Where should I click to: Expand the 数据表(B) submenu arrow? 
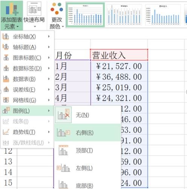click(x=49, y=79)
